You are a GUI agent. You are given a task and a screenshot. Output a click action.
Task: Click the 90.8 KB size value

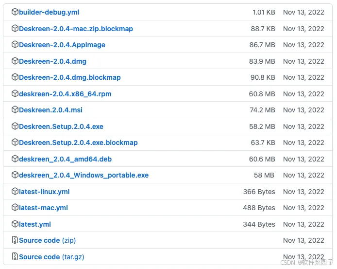pyautogui.click(x=263, y=77)
